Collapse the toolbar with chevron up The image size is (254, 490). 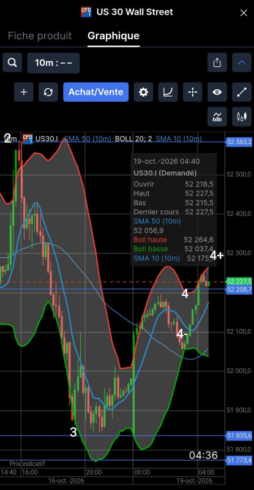point(242,63)
